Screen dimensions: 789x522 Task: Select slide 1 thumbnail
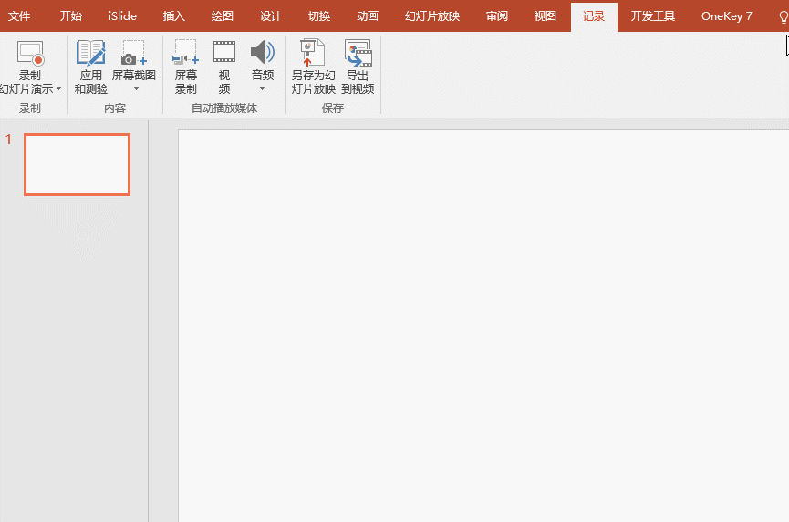[x=77, y=164]
